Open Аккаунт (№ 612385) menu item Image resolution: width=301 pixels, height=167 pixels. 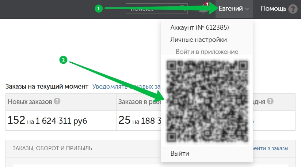coord(199,27)
